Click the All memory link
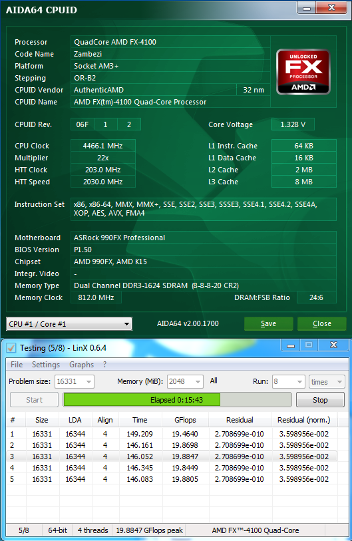The image size is (352, 541). point(214,381)
